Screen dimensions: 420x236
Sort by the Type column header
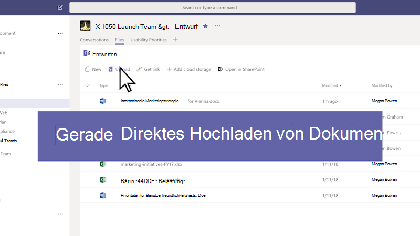coord(103,85)
